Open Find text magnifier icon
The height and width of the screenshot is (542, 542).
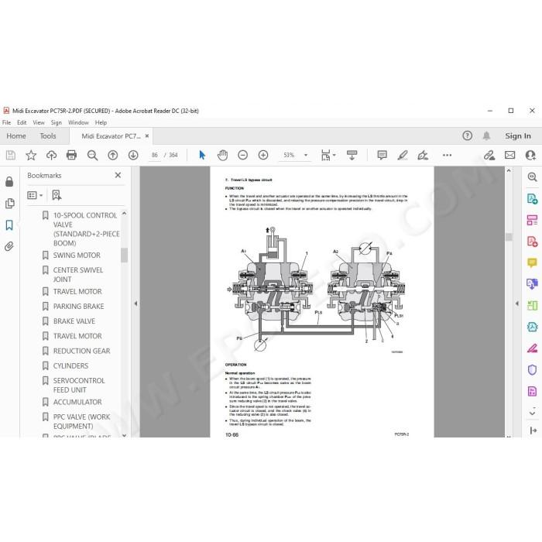coord(92,155)
